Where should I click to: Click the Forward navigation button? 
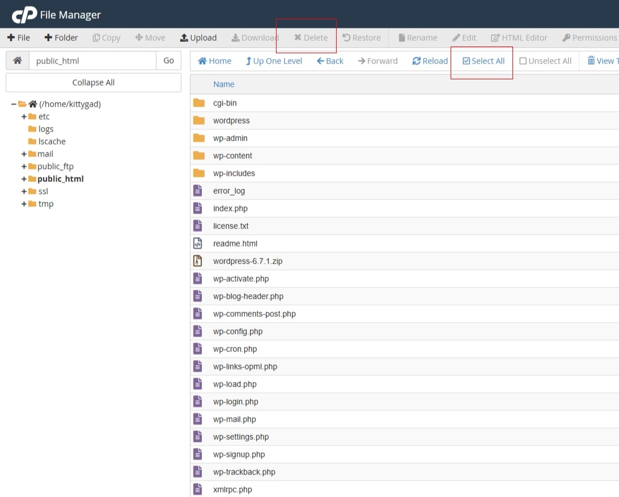[x=378, y=61]
